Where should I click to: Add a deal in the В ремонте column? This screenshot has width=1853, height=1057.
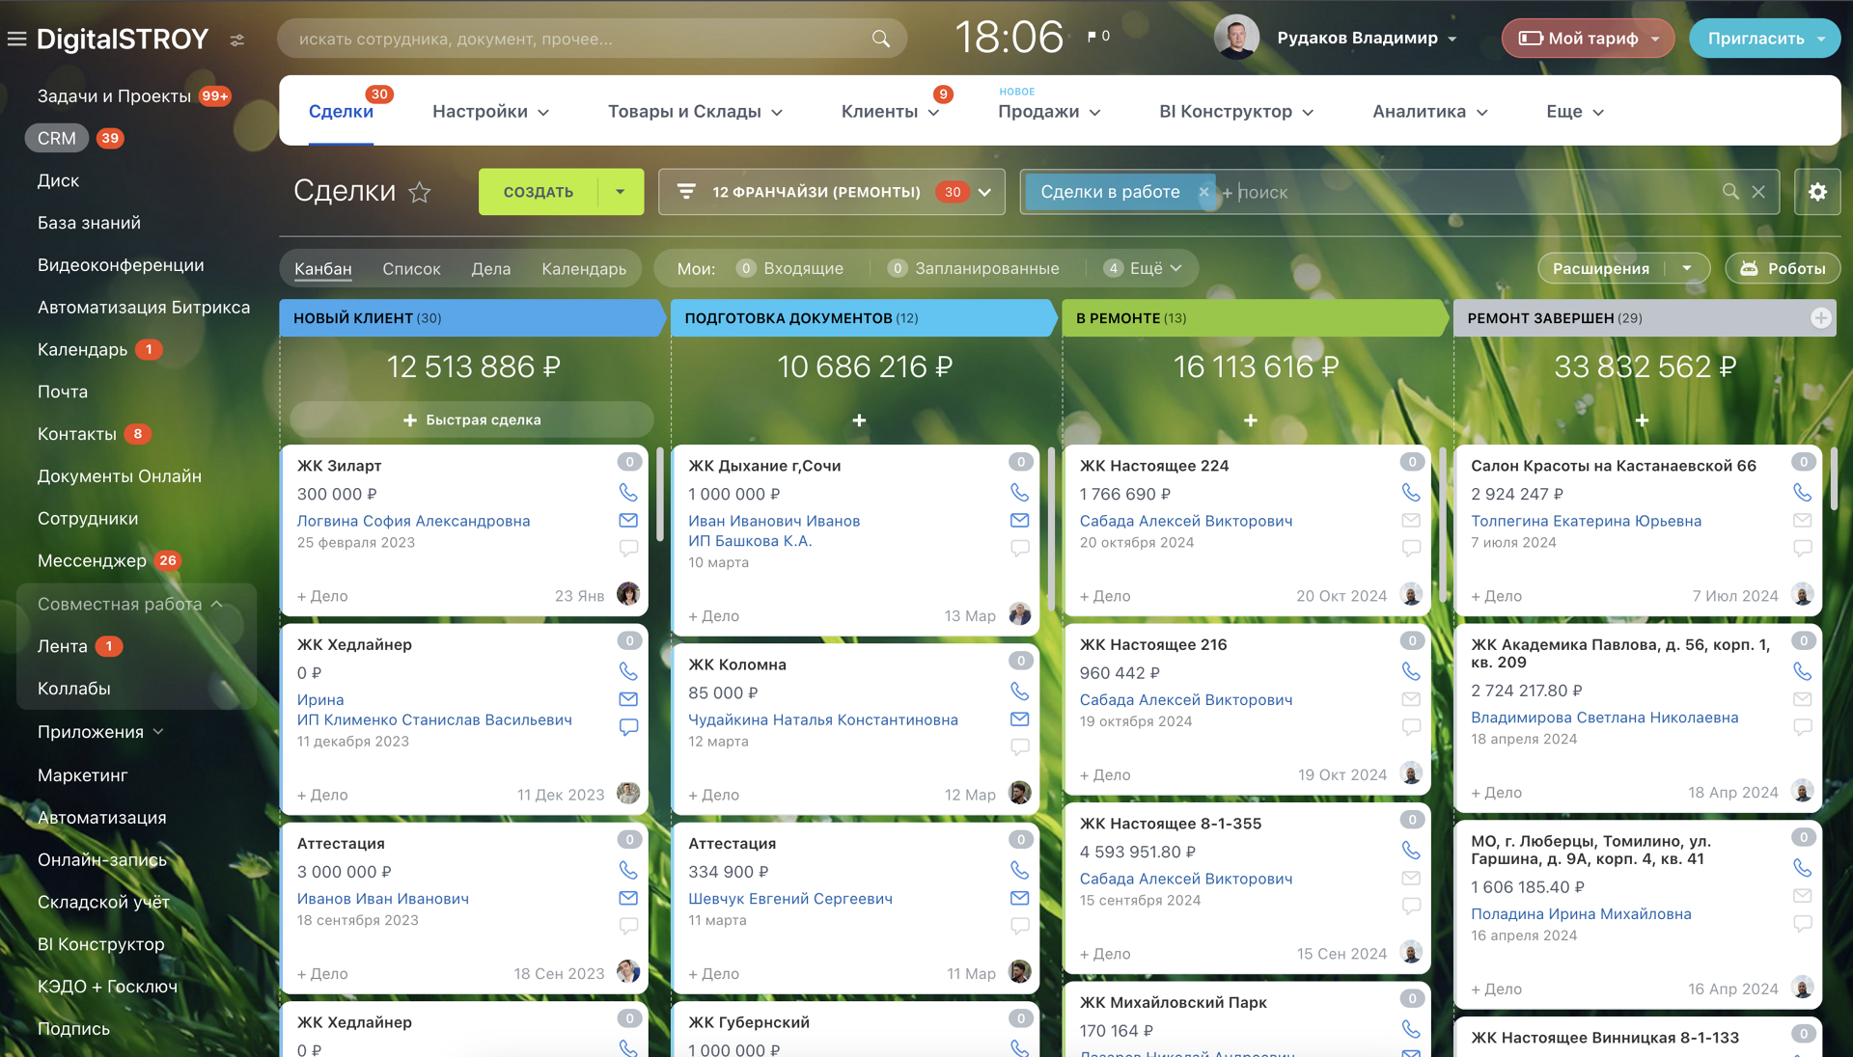coord(1250,420)
